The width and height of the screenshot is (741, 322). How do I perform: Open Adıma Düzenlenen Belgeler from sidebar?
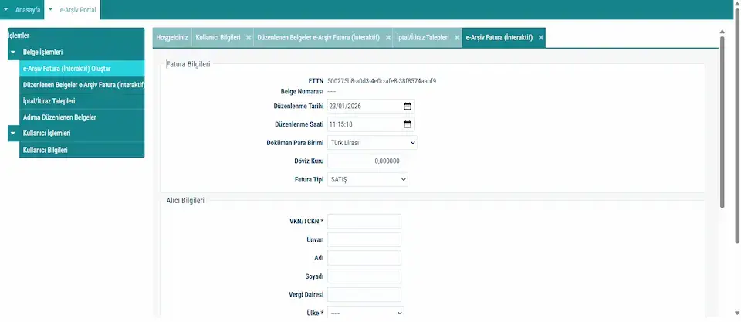pos(59,117)
